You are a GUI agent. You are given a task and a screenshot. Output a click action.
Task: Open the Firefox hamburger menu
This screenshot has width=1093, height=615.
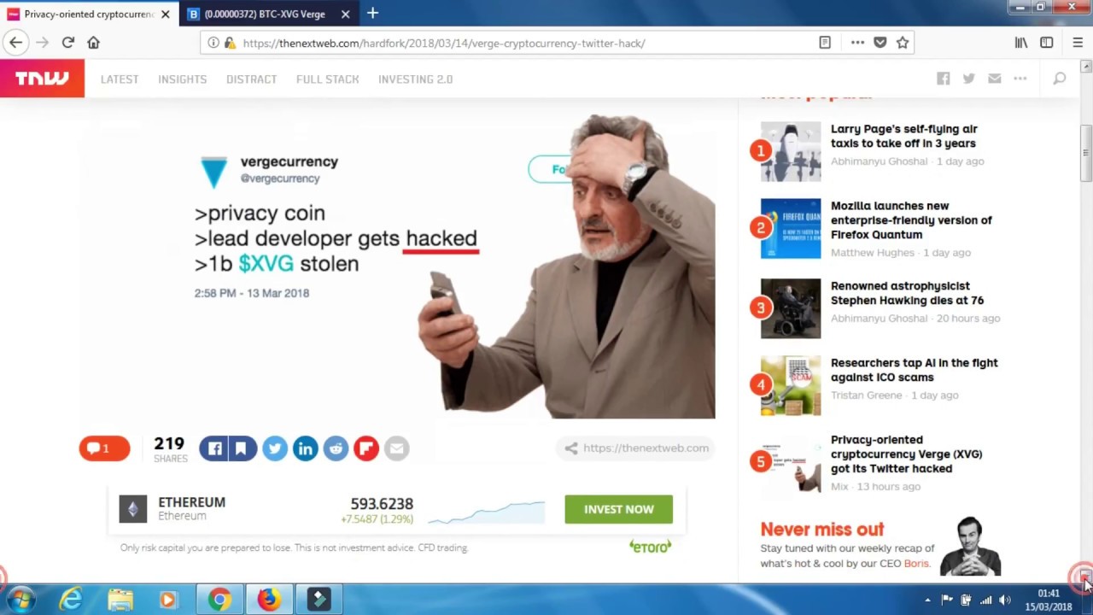pyautogui.click(x=1078, y=43)
